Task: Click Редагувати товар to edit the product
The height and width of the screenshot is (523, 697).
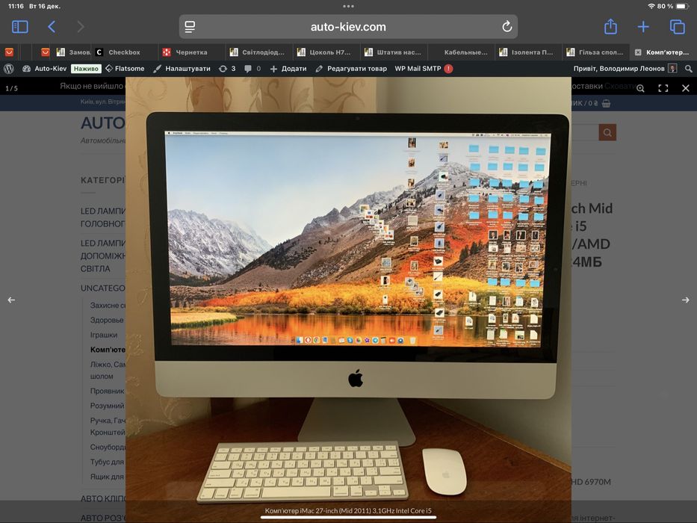Action: pyautogui.click(x=351, y=69)
